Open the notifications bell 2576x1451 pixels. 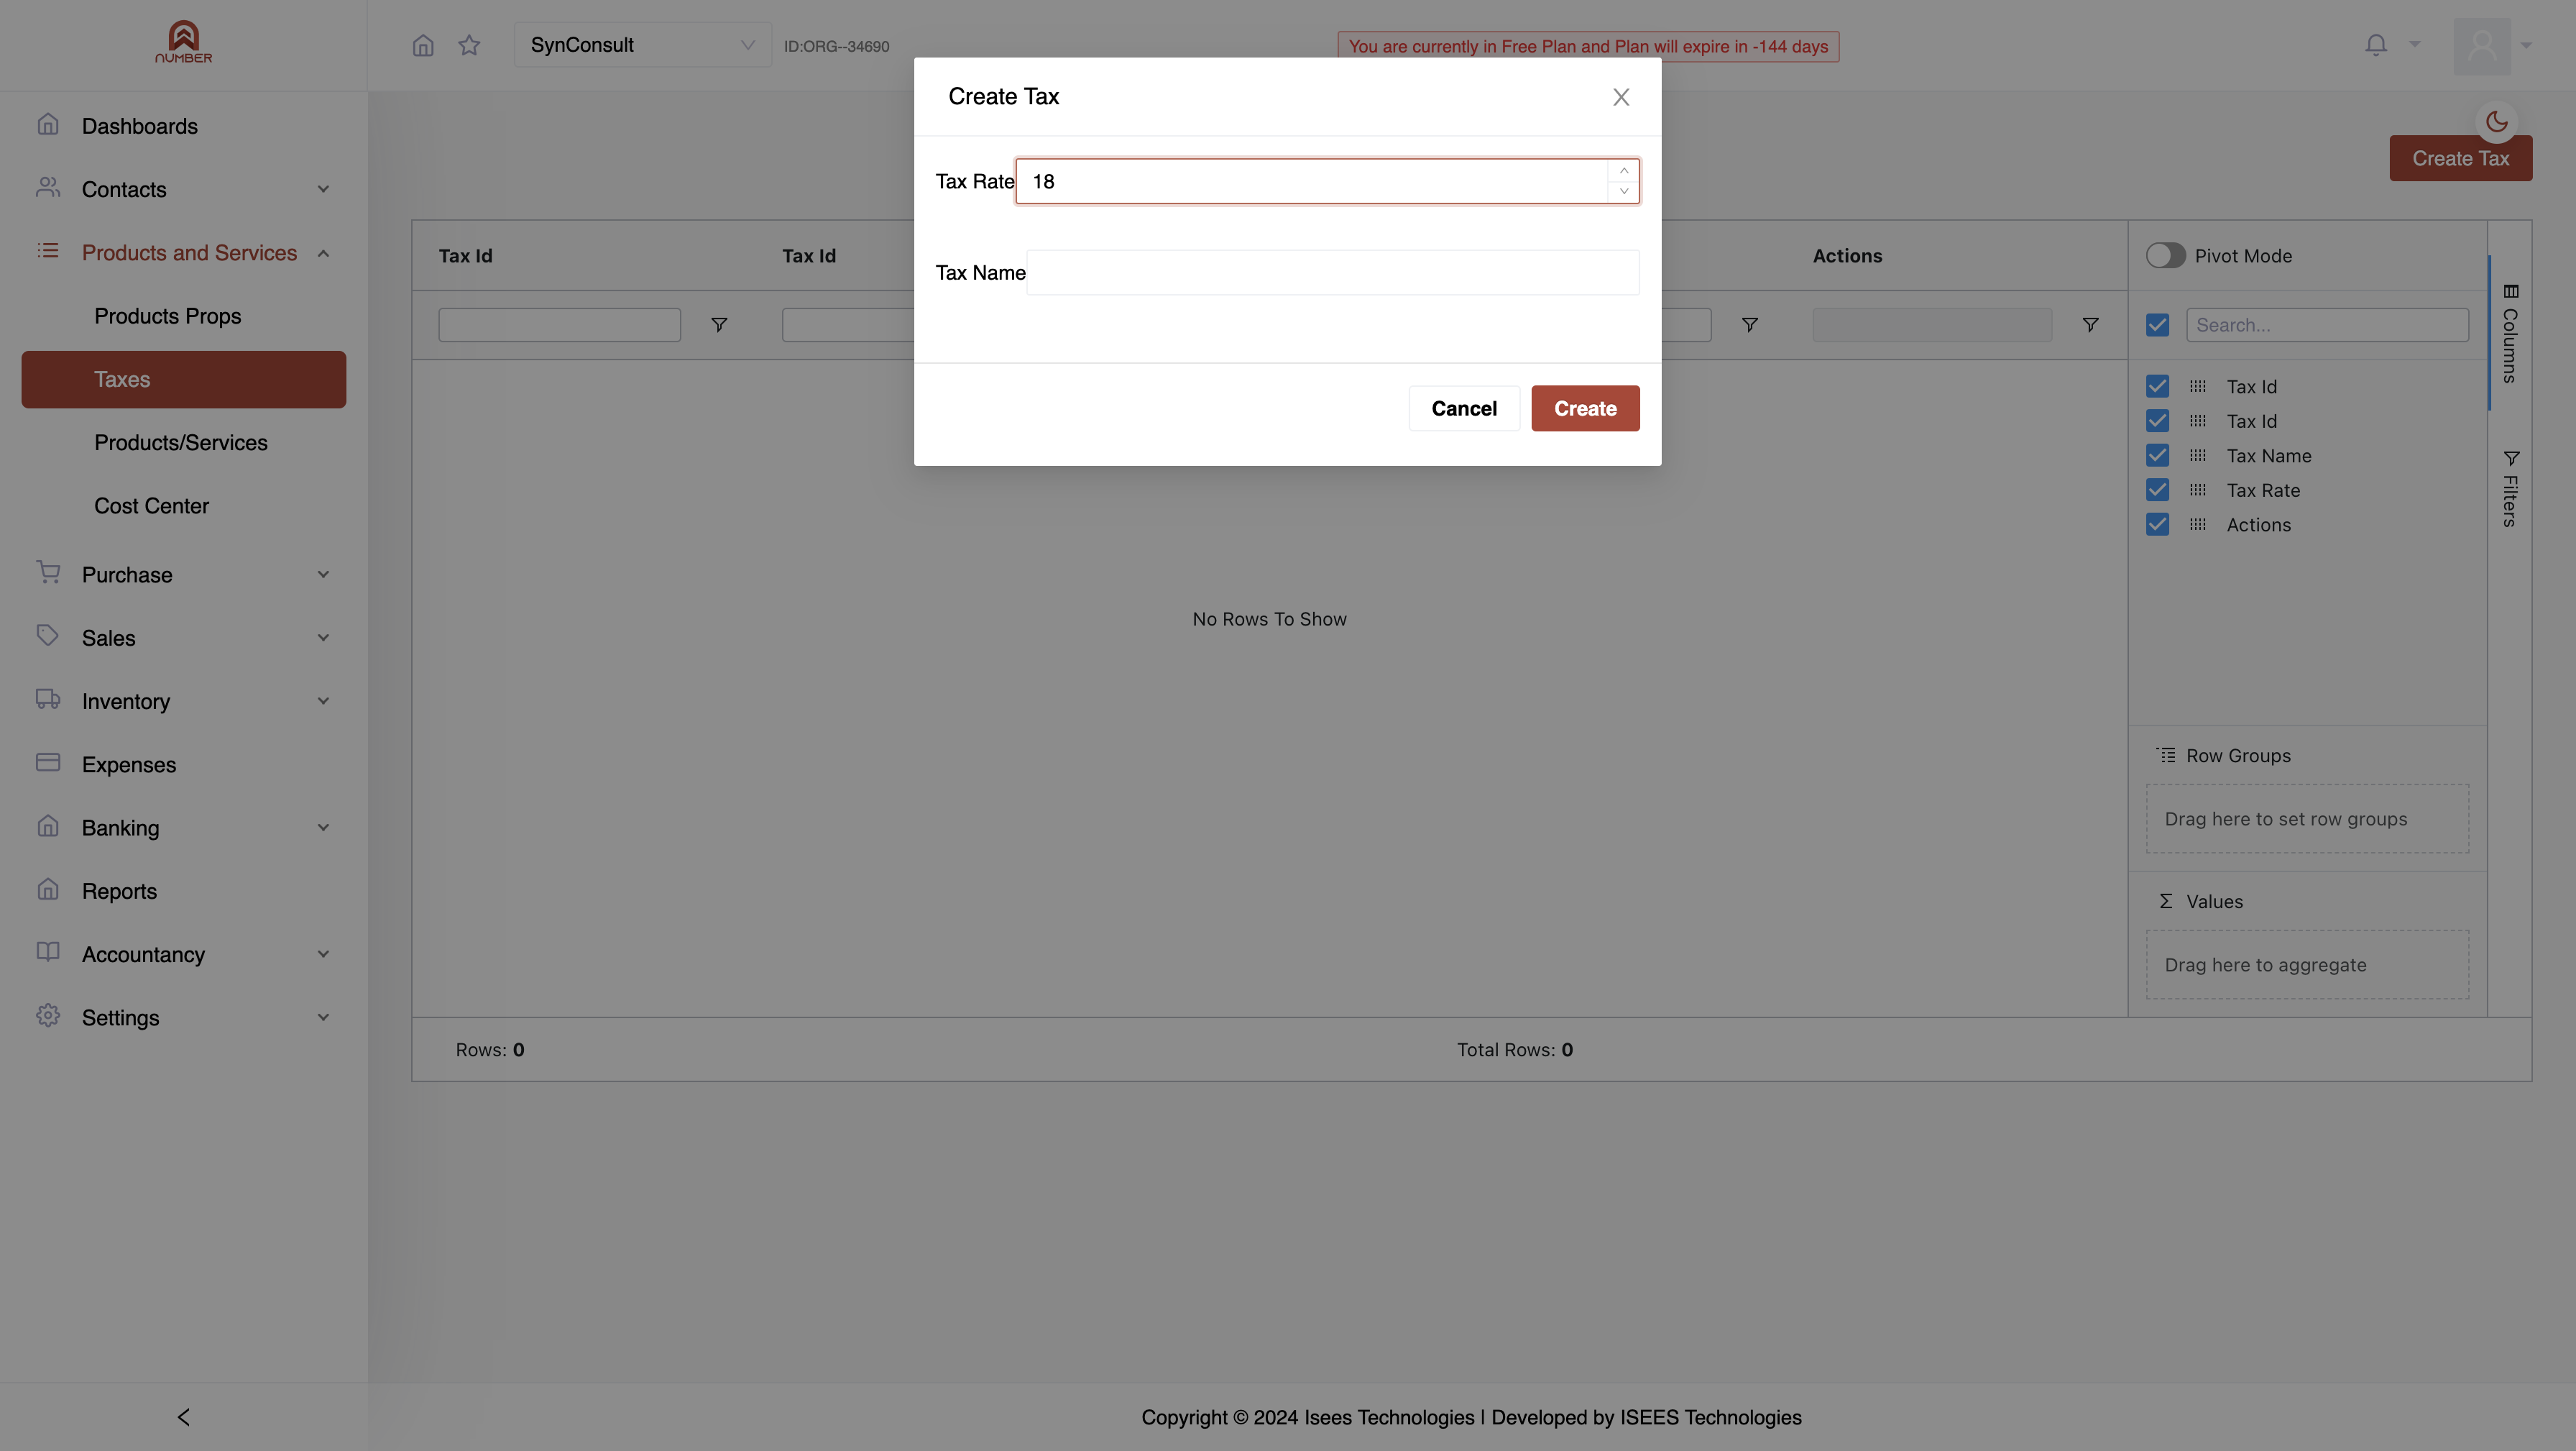click(x=2376, y=44)
